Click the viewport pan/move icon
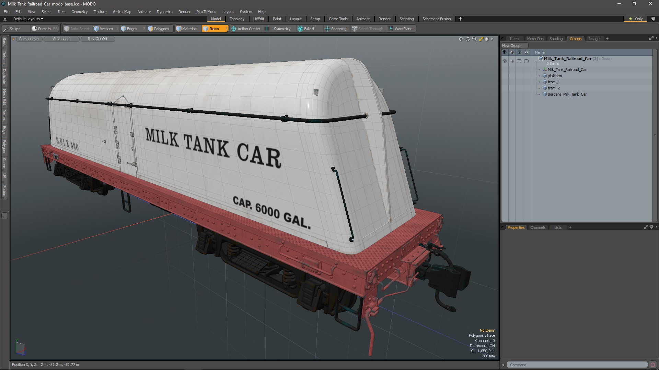Screen dimensions: 659x370 (x=461, y=39)
